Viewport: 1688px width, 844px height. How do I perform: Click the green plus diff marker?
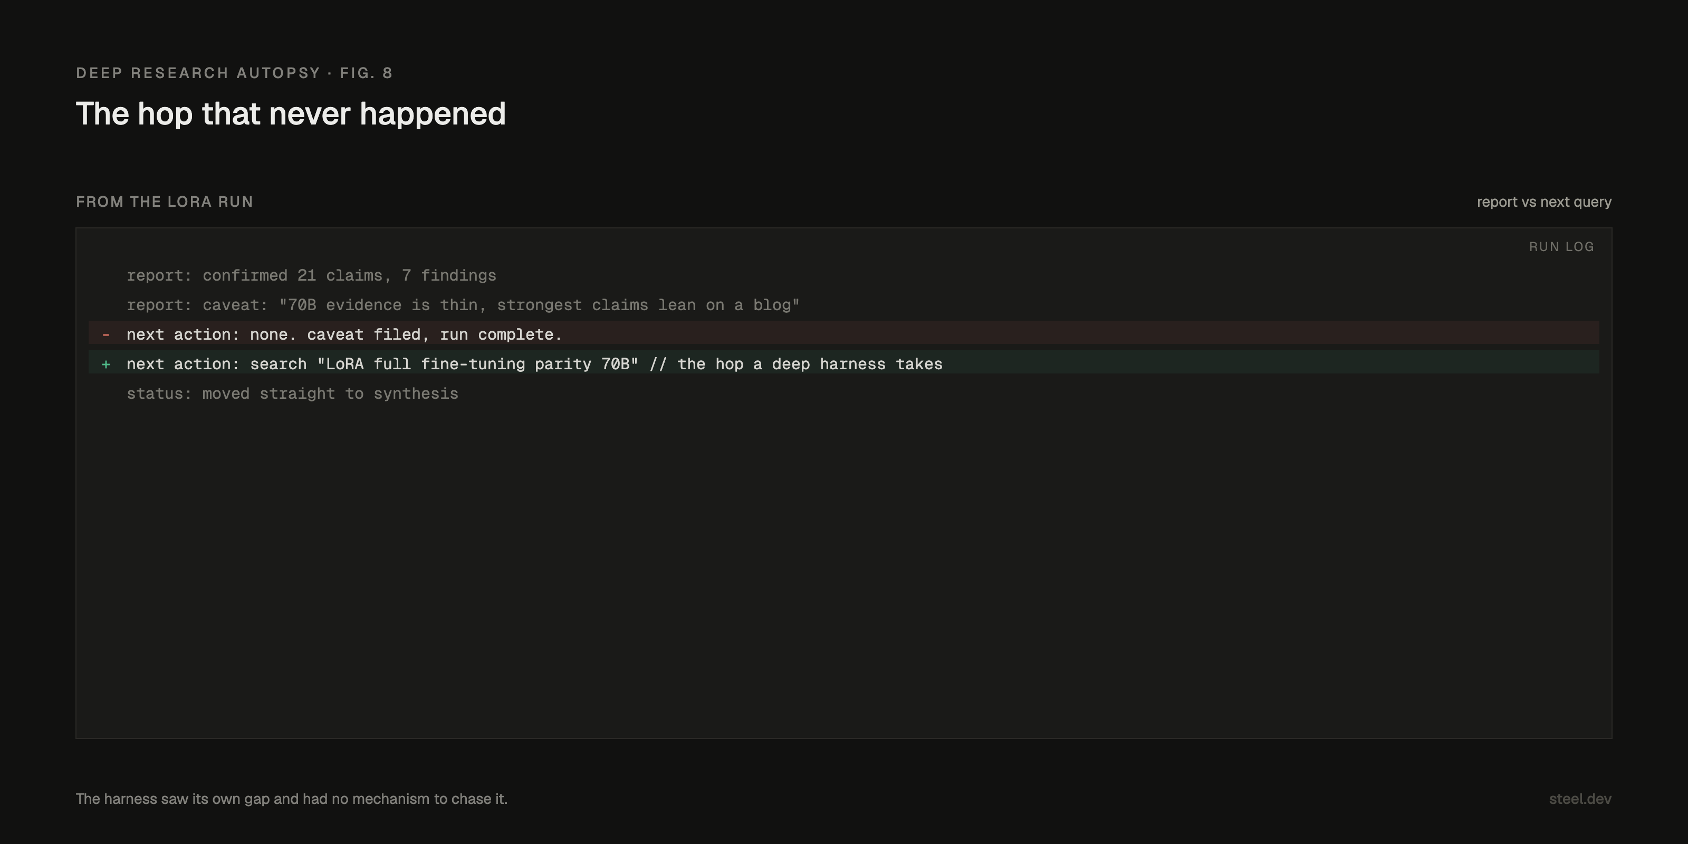[x=106, y=365]
